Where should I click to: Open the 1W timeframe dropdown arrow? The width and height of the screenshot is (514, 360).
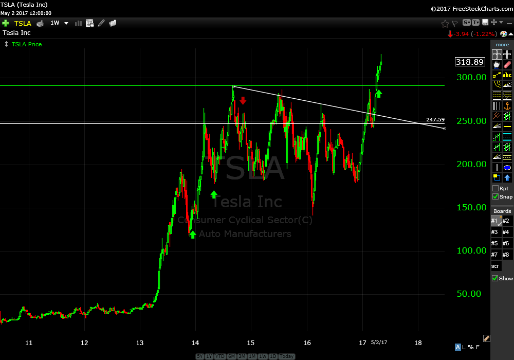(x=66, y=23)
